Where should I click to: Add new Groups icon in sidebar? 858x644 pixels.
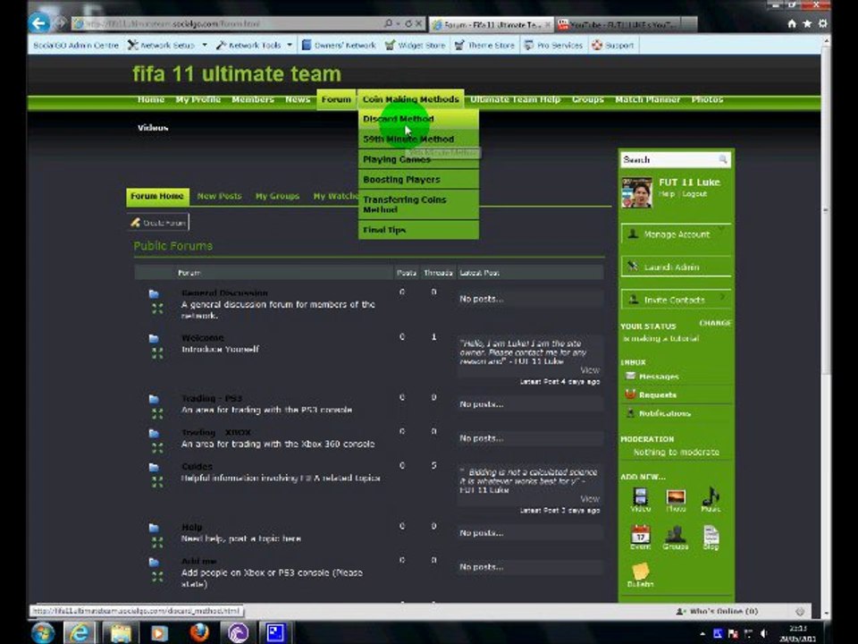(x=676, y=534)
